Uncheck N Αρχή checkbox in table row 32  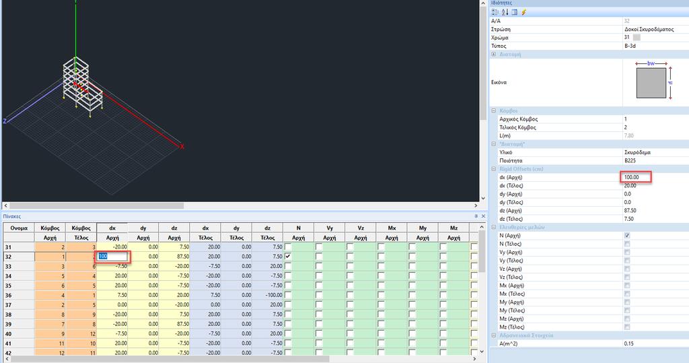pos(288,256)
